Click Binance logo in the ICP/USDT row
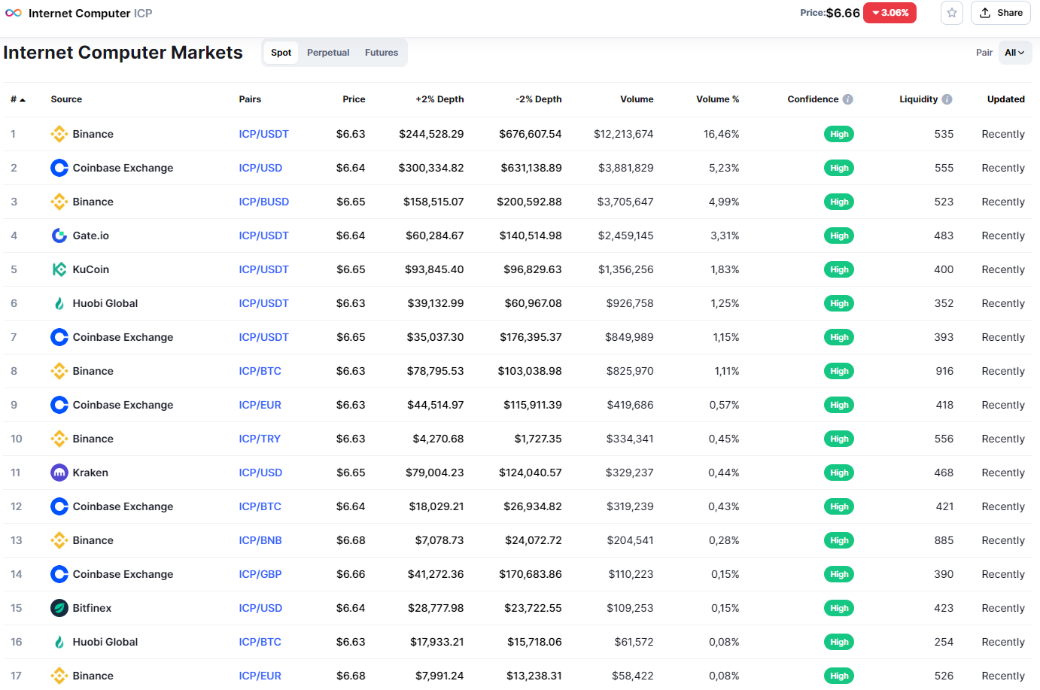The image size is (1040, 690). click(59, 134)
